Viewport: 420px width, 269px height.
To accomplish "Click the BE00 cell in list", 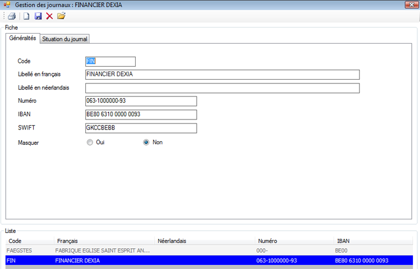I will pos(341,251).
